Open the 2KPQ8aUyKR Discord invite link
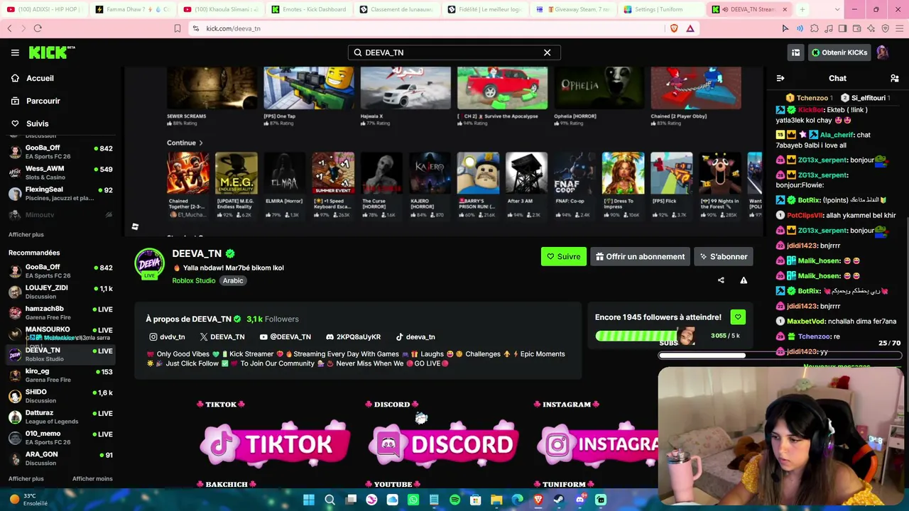This screenshot has width=909, height=511. 353,337
